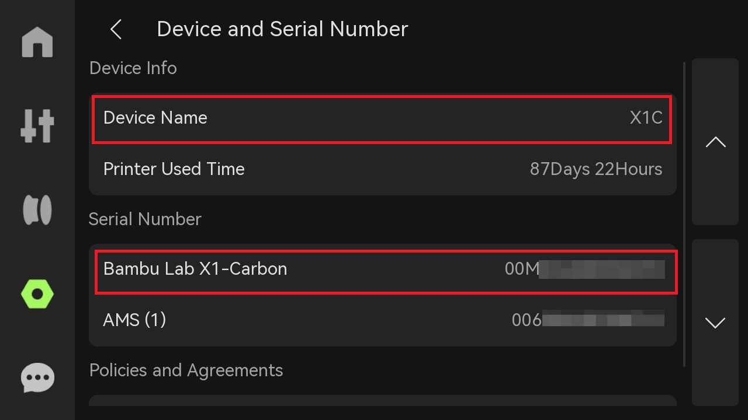
Task: Click the Policies and Agreements heading
Action: (x=186, y=370)
